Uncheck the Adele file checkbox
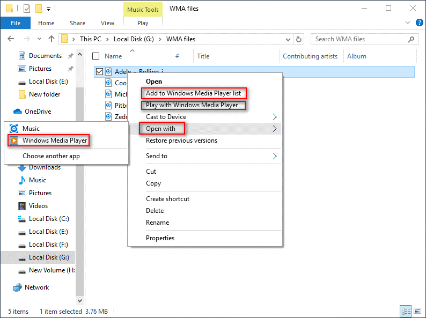The height and width of the screenshot is (318, 426). click(99, 71)
